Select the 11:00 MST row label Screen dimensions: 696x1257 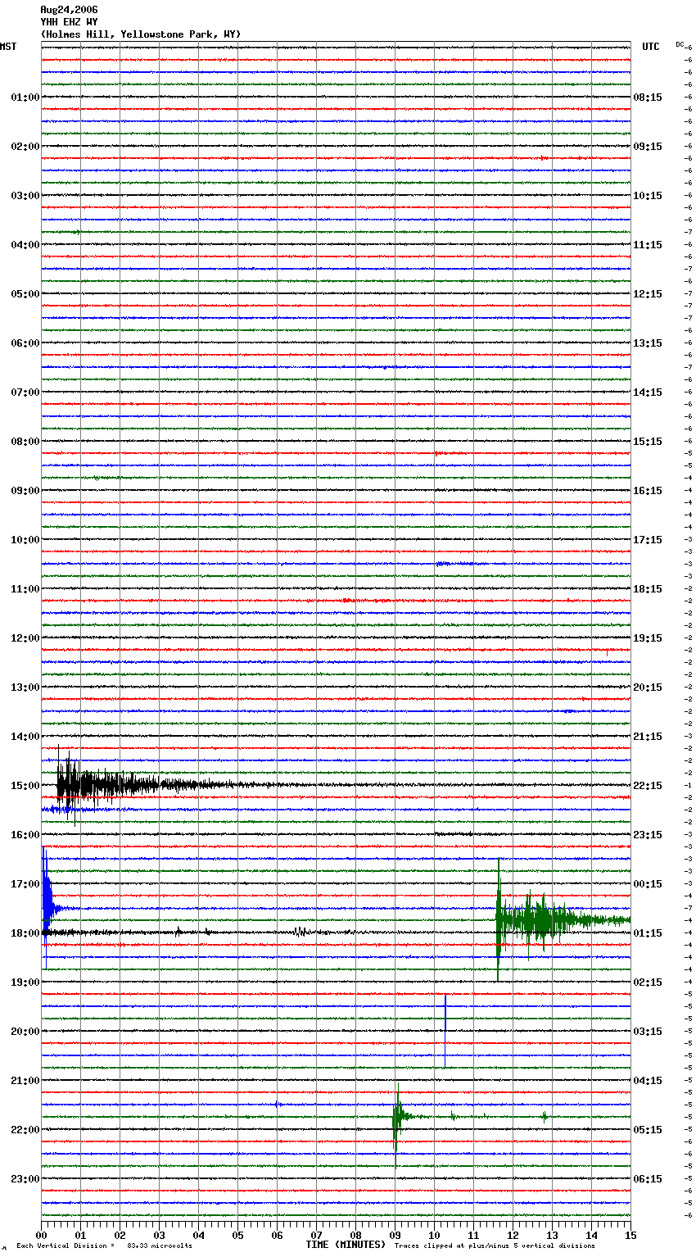click(x=25, y=589)
